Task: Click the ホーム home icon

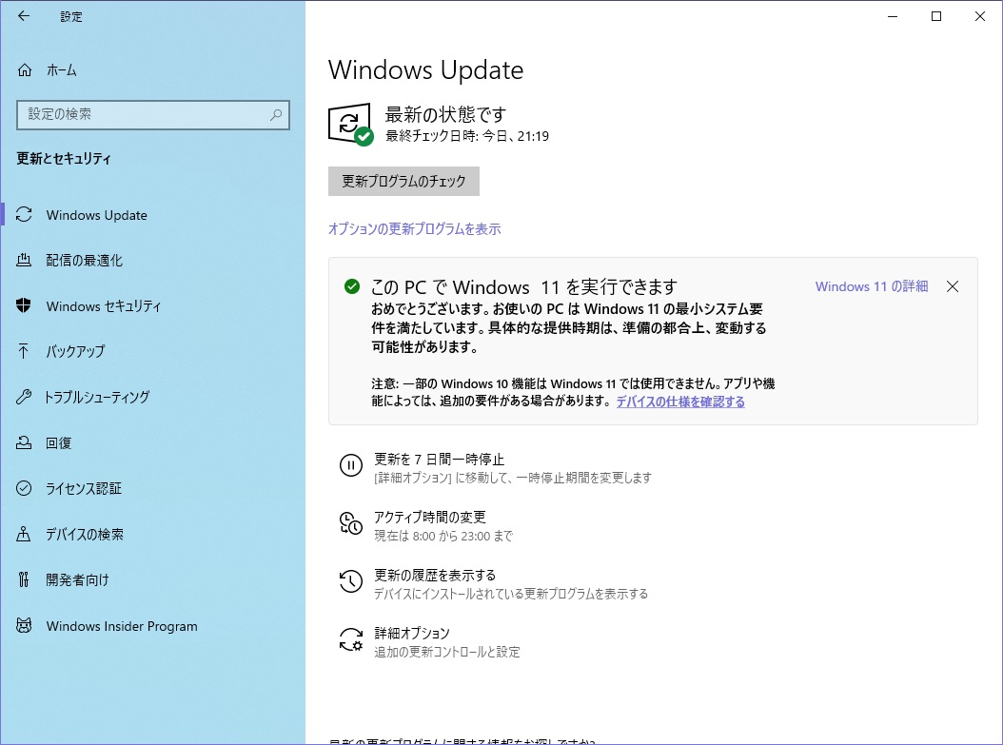Action: pyautogui.click(x=25, y=69)
